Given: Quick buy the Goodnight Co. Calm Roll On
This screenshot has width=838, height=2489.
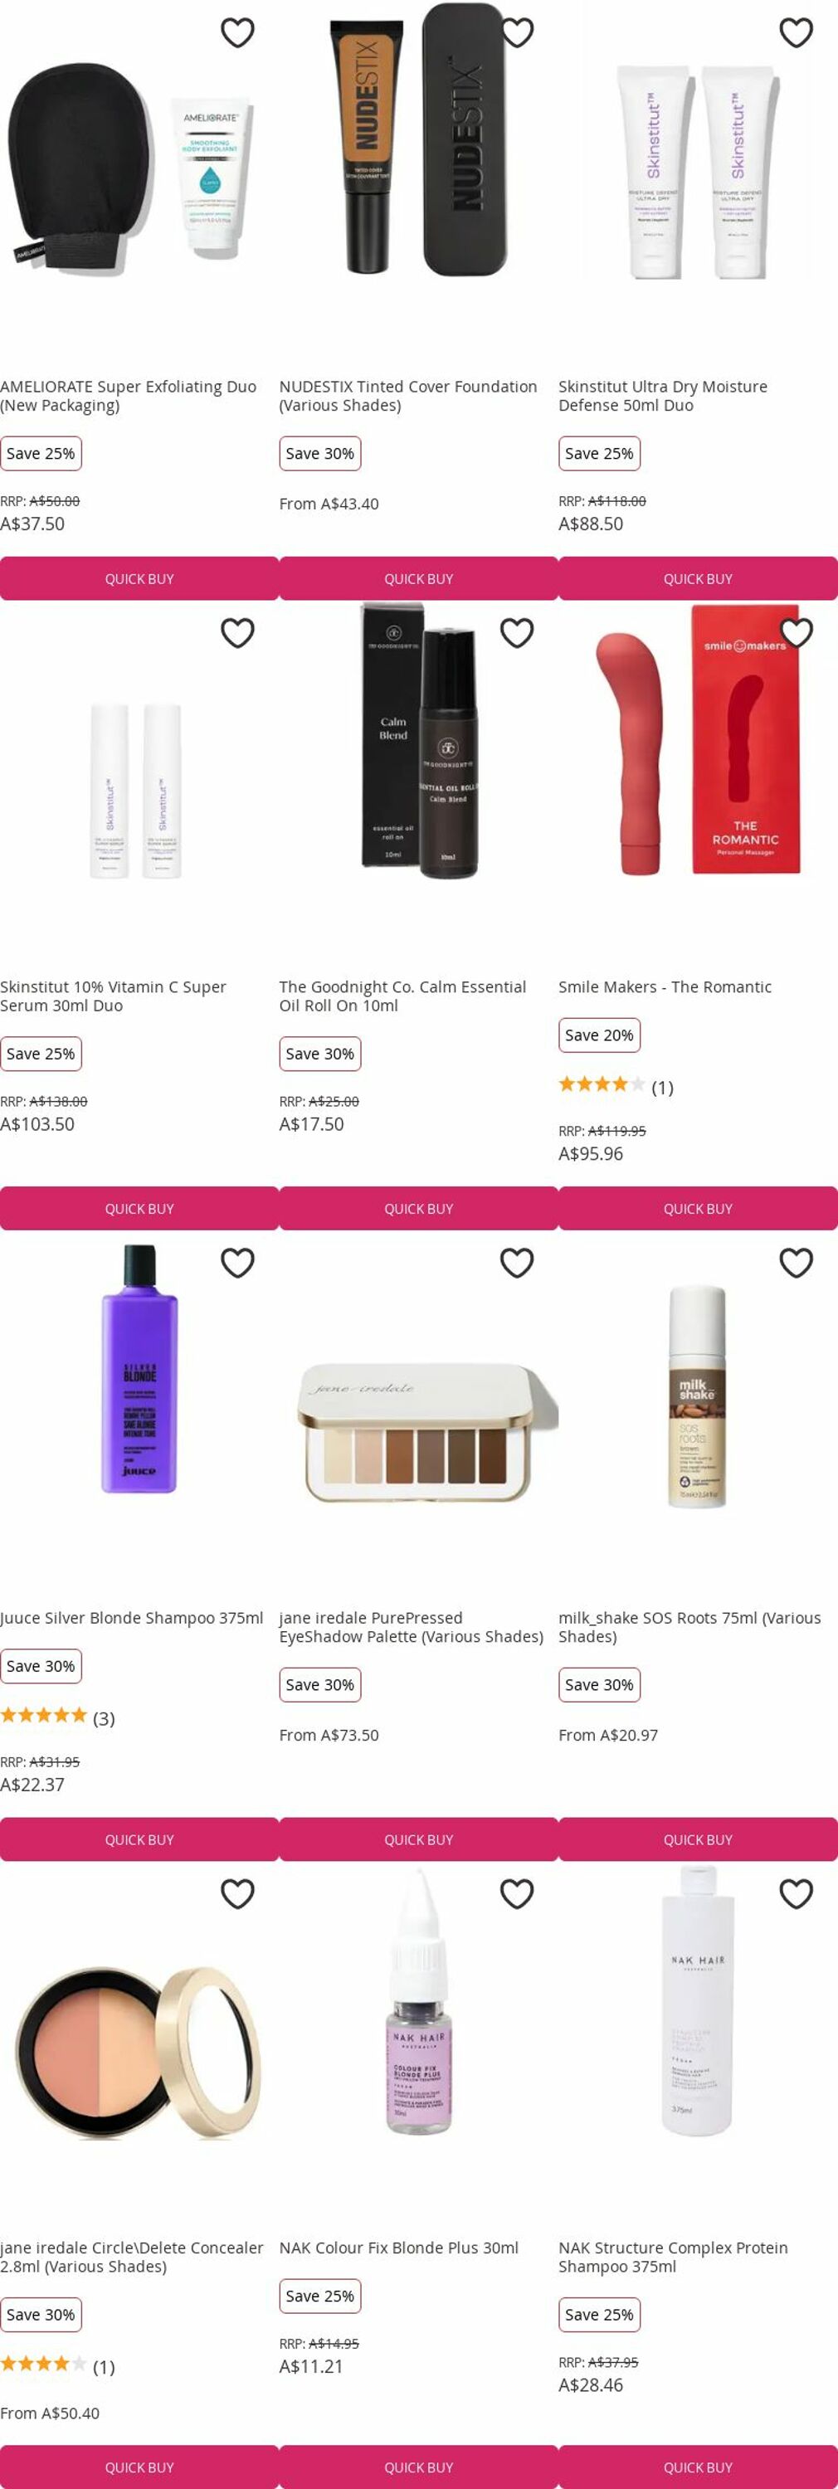Looking at the screenshot, I should pyautogui.click(x=418, y=1209).
